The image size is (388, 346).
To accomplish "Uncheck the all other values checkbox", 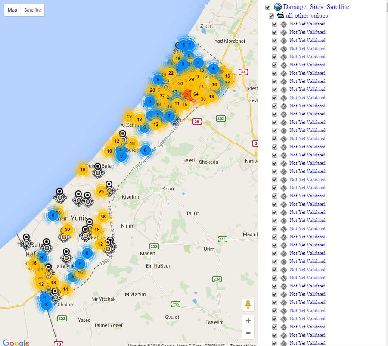I will [x=271, y=16].
